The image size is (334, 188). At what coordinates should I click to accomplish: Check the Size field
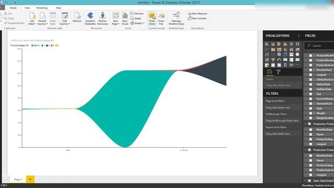(x=311, y=94)
